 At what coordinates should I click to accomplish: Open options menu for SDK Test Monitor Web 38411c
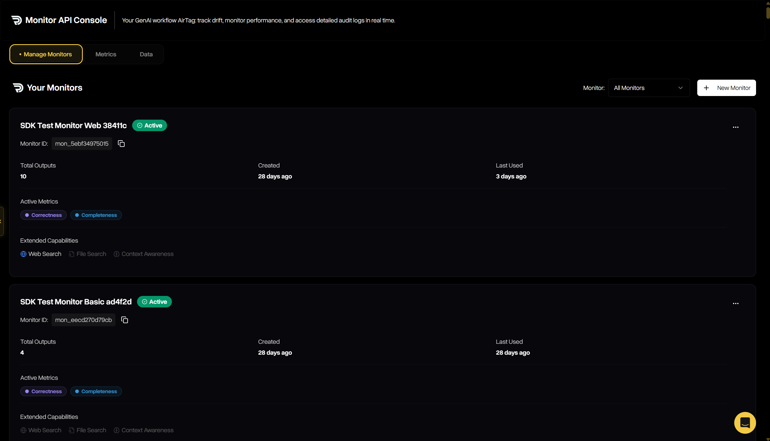(736, 127)
